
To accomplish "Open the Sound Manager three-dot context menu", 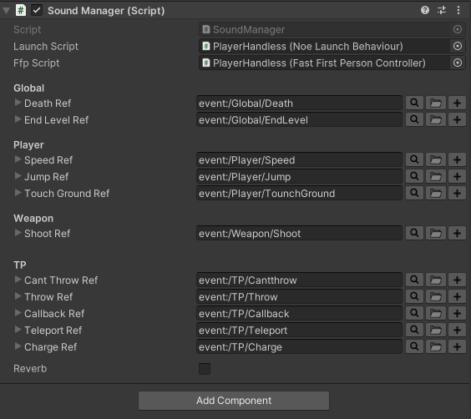I will pos(458,10).
